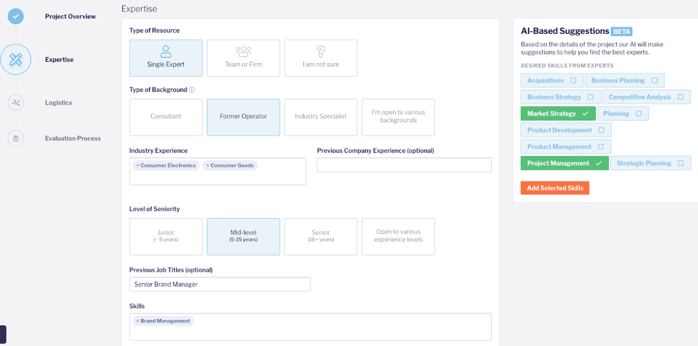Uncheck the Project Management selected skill
698x346 pixels.
pos(564,163)
